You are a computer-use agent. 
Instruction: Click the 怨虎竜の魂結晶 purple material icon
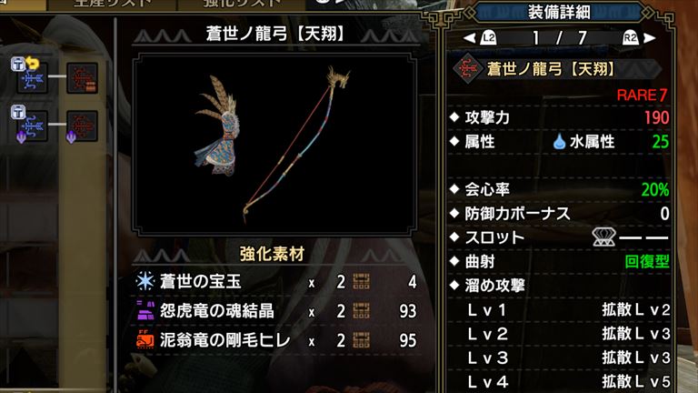(x=145, y=310)
